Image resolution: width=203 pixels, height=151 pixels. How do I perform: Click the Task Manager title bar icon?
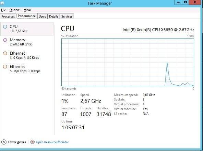[x=2, y=3]
